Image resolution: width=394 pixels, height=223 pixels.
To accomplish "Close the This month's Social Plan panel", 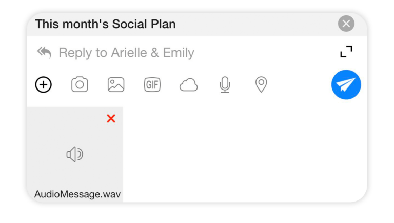I will 346,24.
